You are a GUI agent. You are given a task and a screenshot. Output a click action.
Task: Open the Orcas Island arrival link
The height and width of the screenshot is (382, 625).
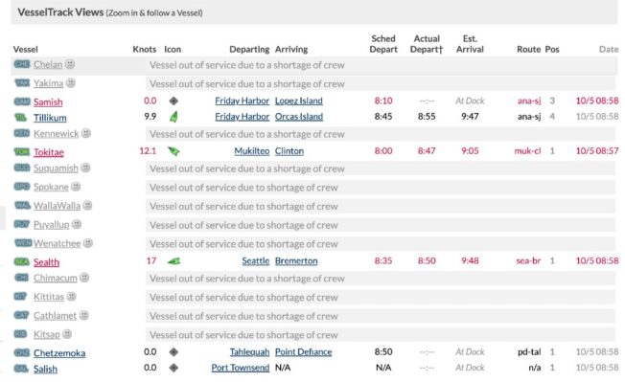[299, 117]
